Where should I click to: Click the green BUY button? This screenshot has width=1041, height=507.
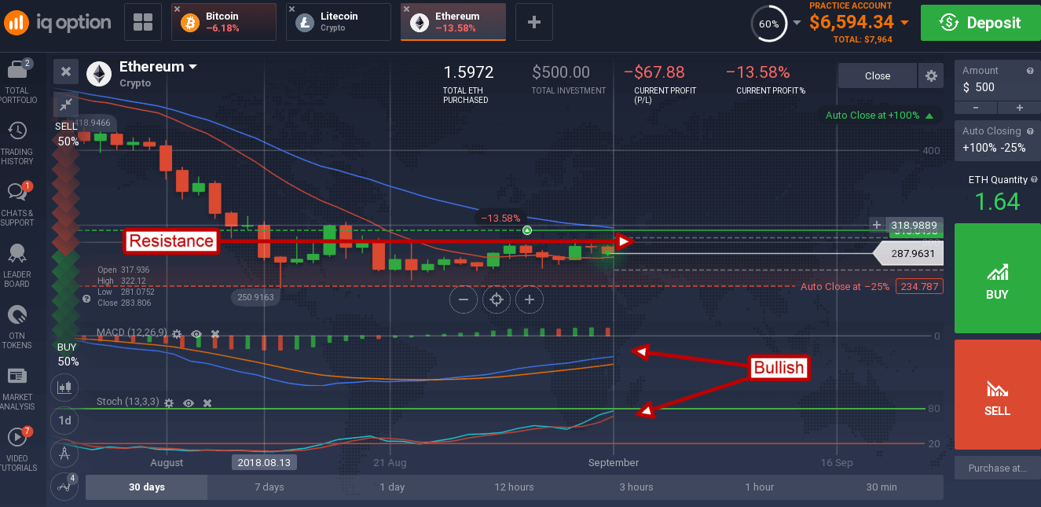pos(997,278)
